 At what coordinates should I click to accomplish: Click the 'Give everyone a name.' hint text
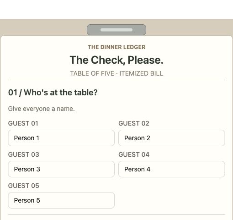(x=42, y=109)
